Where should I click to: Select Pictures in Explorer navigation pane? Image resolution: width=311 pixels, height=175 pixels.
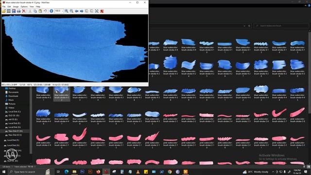pyautogui.click(x=12, y=104)
